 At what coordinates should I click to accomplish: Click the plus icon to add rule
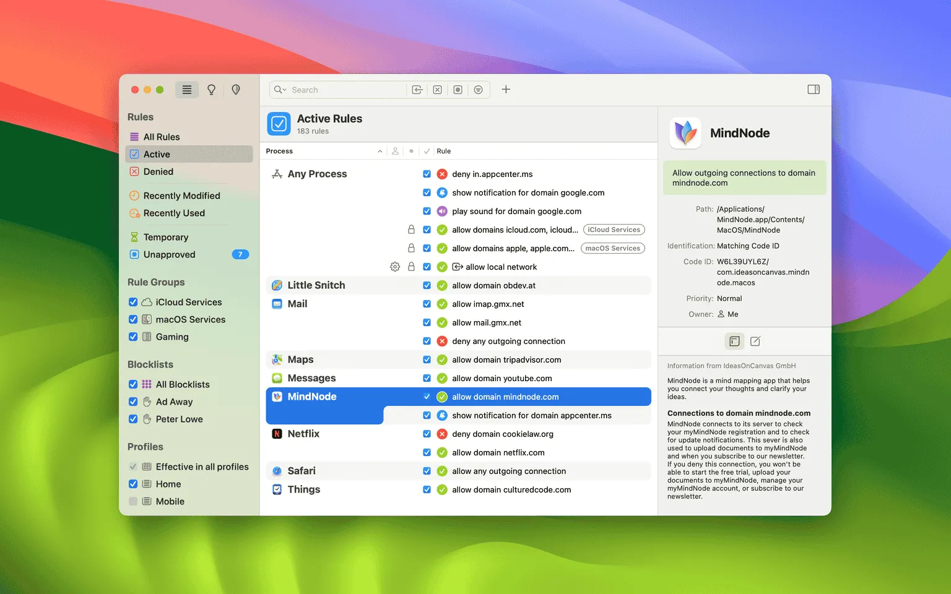506,90
